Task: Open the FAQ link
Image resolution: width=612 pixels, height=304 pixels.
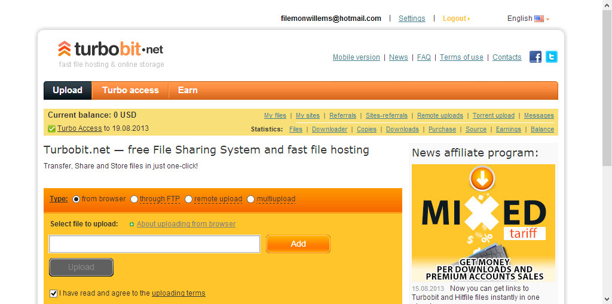Action: click(424, 57)
